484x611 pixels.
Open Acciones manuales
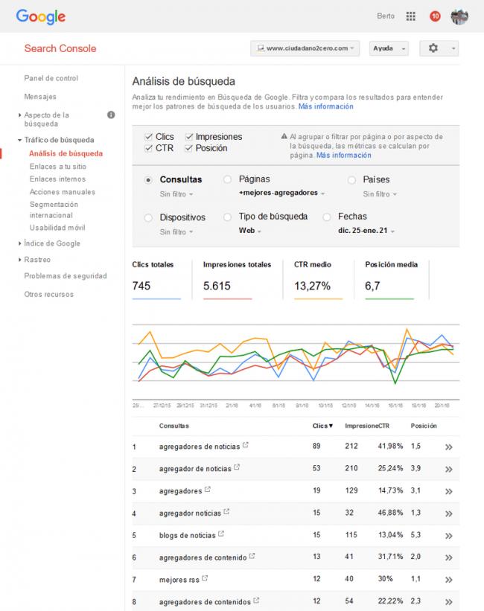(63, 192)
